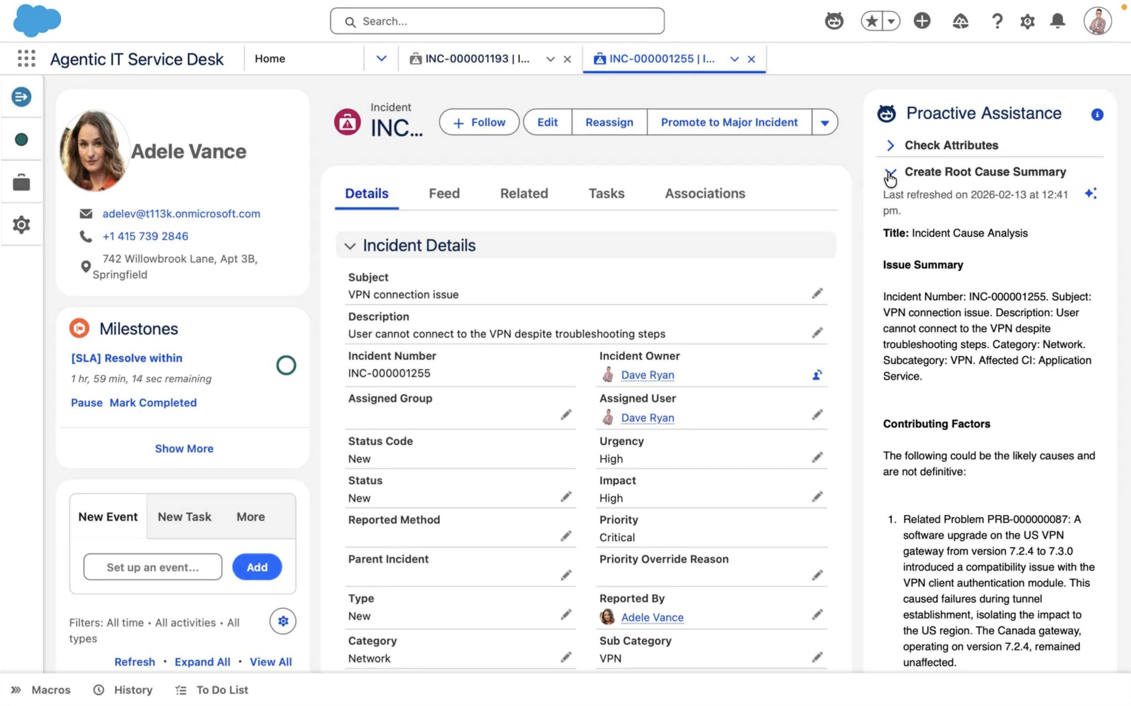This screenshot has height=706, width=1131.
Task: Open the briefcase icon in left sidebar
Action: (x=22, y=183)
